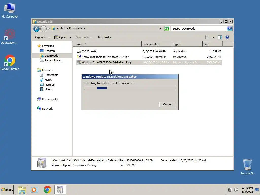Image resolution: width=260 pixels, height=195 pixels.
Task: Click the Back navigation arrow in Explorer
Action: point(36,29)
